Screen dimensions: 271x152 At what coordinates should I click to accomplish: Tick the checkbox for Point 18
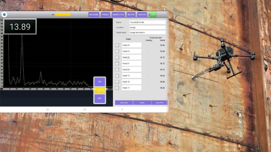[117, 82]
